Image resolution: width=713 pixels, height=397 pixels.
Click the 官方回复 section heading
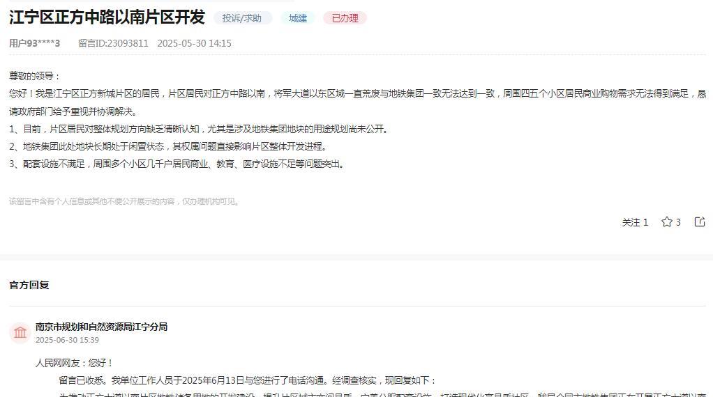pos(29,285)
